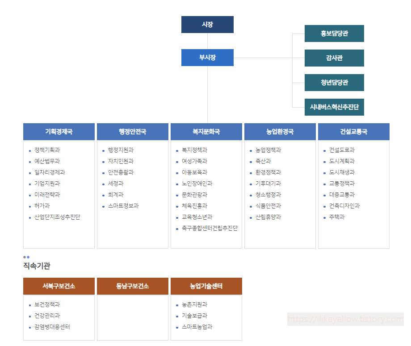Select the 축산과 item
The height and width of the screenshot is (346, 411).
coord(263,161)
